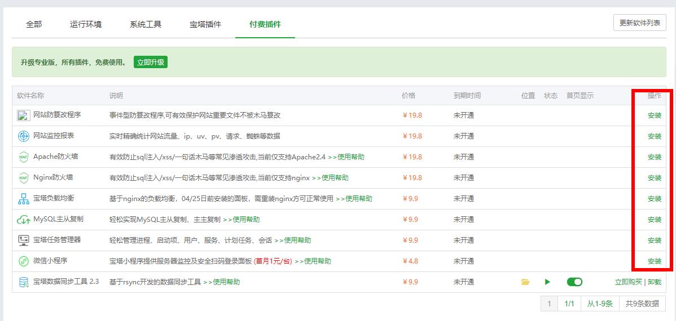The image size is (676, 321).
Task: Install the 微信小程序 plugin
Action: [655, 261]
